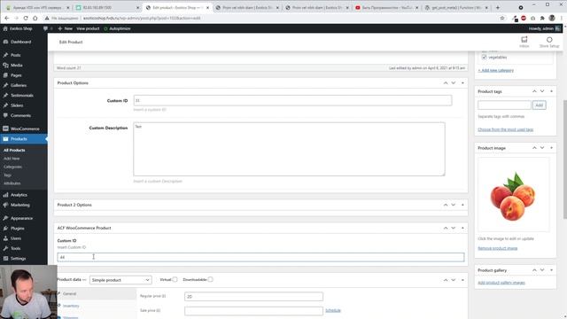This screenshot has width=567, height=319.
Task: Click the Users sidebar icon
Action: [x=5, y=238]
